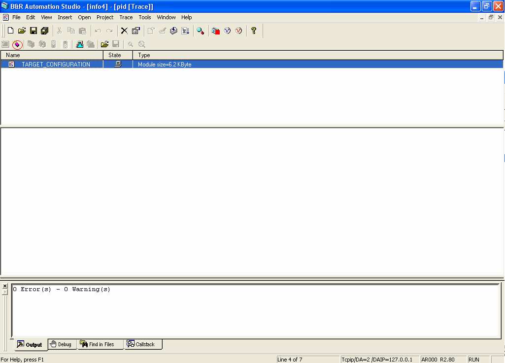Open the View menu
This screenshot has height=363, width=505.
pos(46,17)
